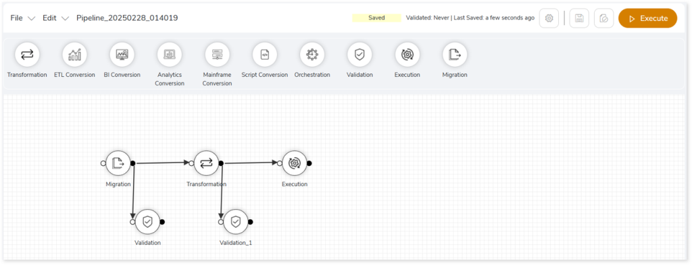The height and width of the screenshot is (265, 692).
Task: Select the Validation node on canvas
Action: point(147,222)
